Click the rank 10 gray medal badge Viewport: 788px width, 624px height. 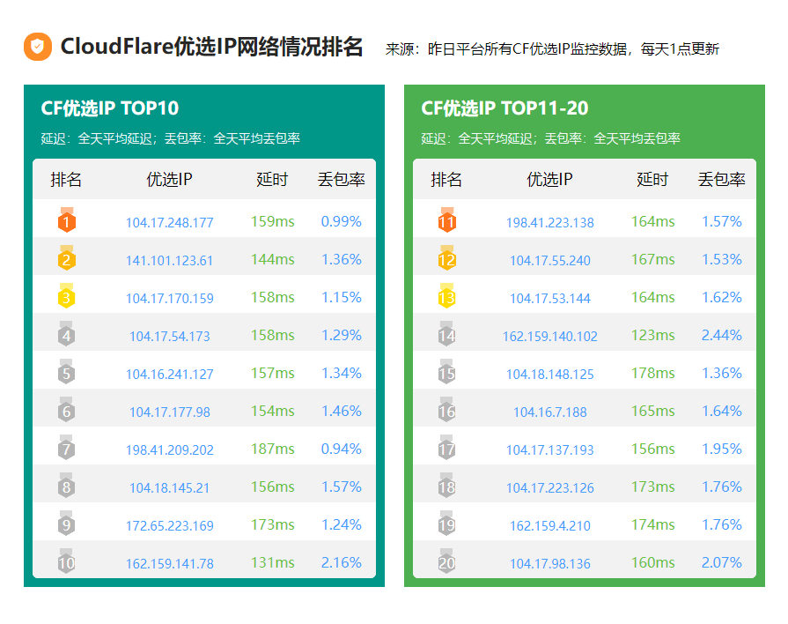tap(67, 562)
